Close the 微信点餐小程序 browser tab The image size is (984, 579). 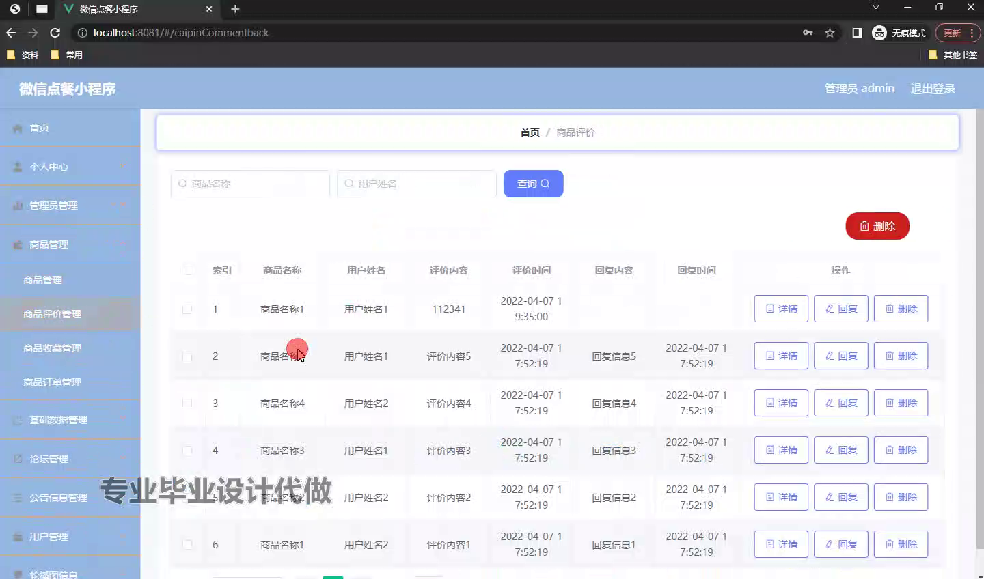209,9
